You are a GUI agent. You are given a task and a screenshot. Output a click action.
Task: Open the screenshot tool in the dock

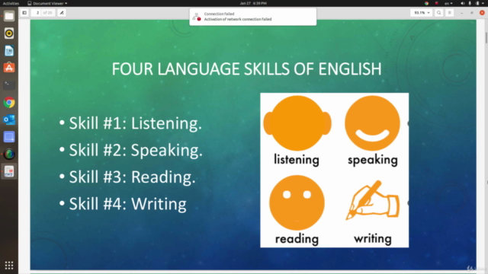click(9, 137)
